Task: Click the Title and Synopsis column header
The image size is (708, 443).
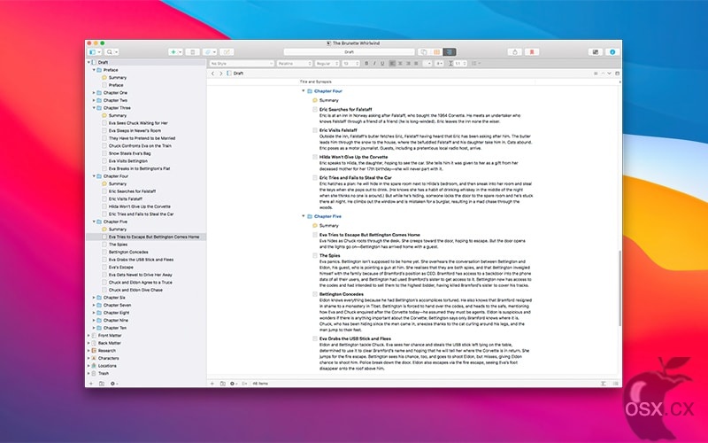Action: [x=316, y=82]
